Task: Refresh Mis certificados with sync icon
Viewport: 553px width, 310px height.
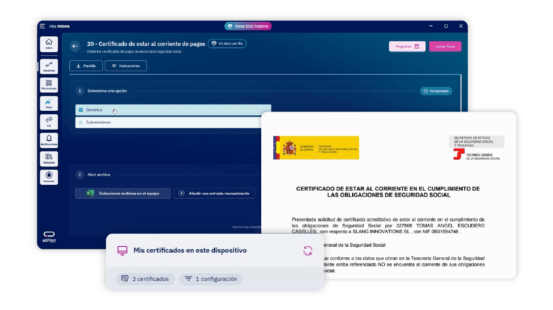Action: tap(308, 250)
